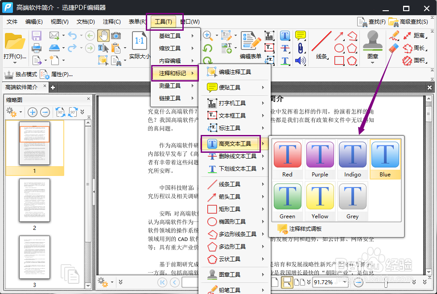This screenshot has height=294, width=437.
Task: Click the Print icon
Action: 36,48
